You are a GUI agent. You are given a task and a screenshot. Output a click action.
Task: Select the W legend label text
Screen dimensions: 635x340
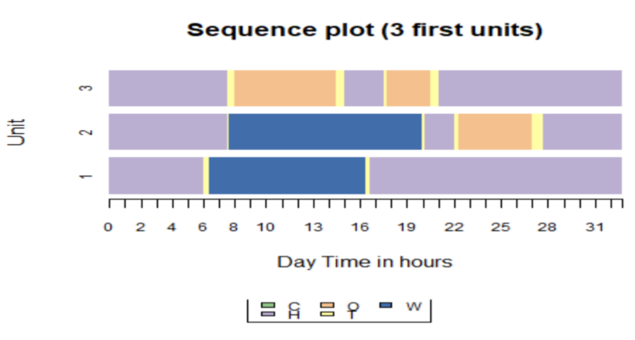coord(413,306)
